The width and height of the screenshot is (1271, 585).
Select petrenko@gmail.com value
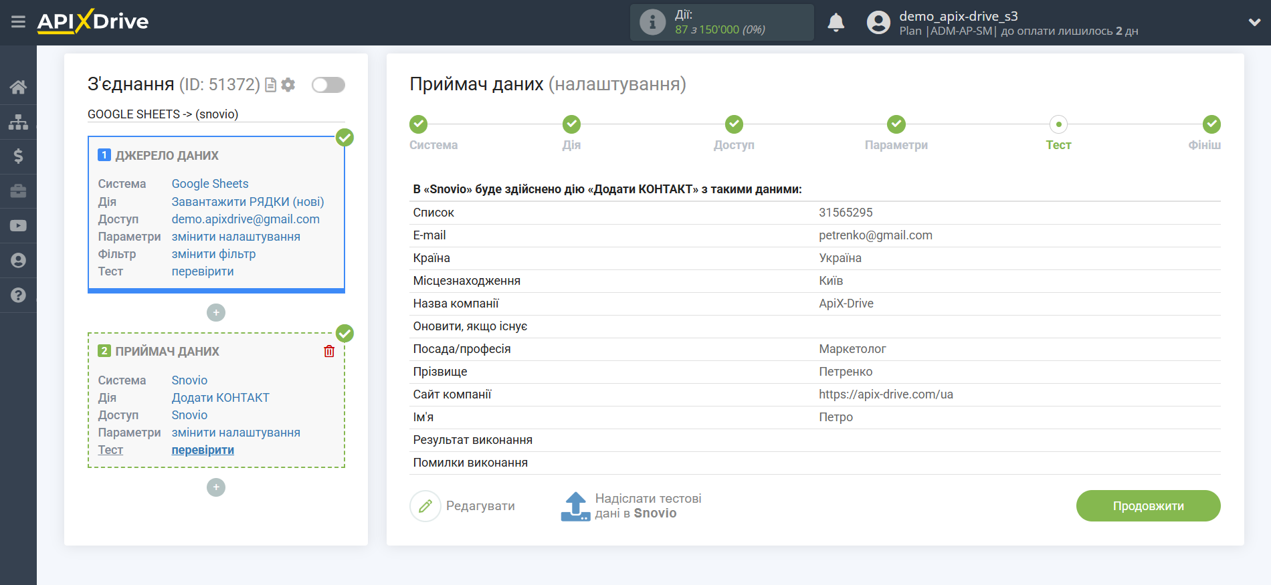875,235
